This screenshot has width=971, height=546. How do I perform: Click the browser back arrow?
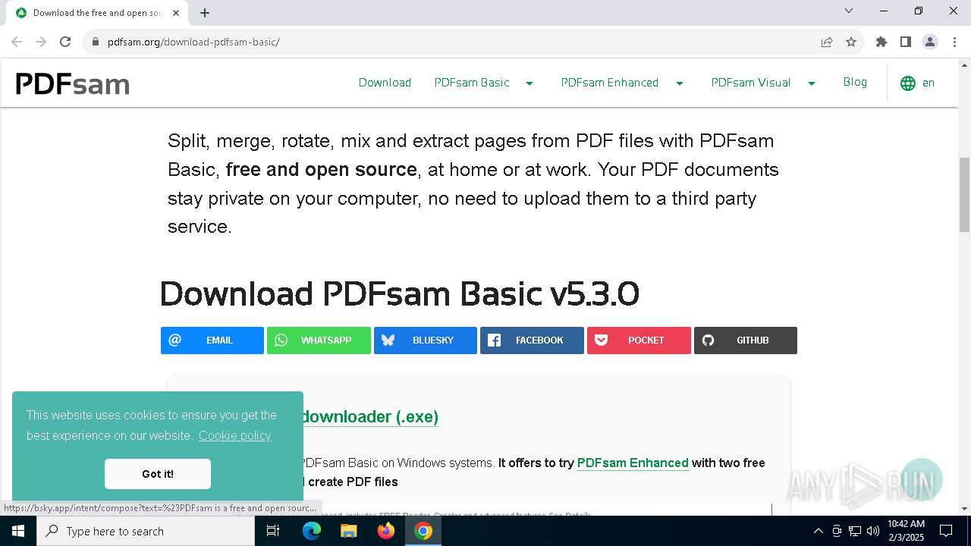[x=17, y=42]
